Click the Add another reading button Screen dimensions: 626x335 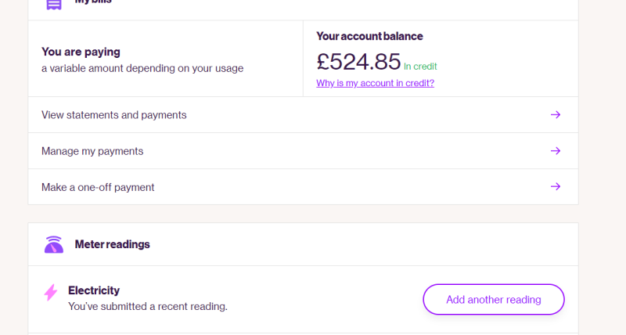click(x=494, y=300)
